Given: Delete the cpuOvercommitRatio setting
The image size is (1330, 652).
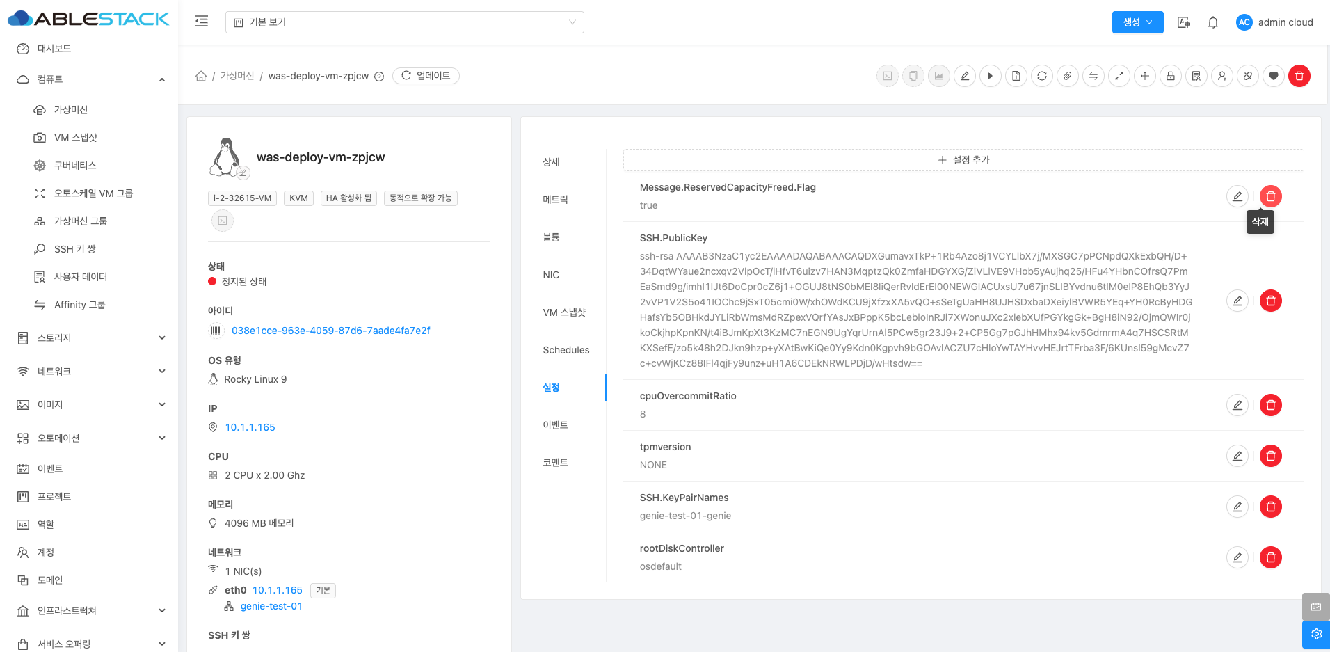Looking at the screenshot, I should [x=1270, y=405].
